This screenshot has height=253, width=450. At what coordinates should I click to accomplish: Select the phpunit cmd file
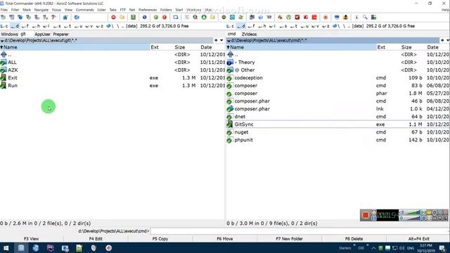337,140
